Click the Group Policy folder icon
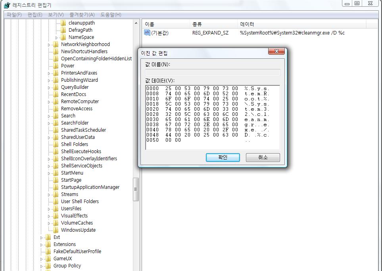382x271 pixels. click(x=48, y=265)
